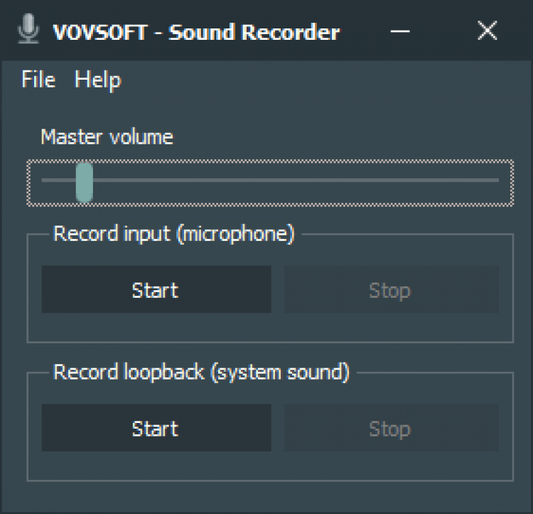Click empty title bar area left of minimize
The width and height of the screenshot is (533, 514).
[362, 31]
